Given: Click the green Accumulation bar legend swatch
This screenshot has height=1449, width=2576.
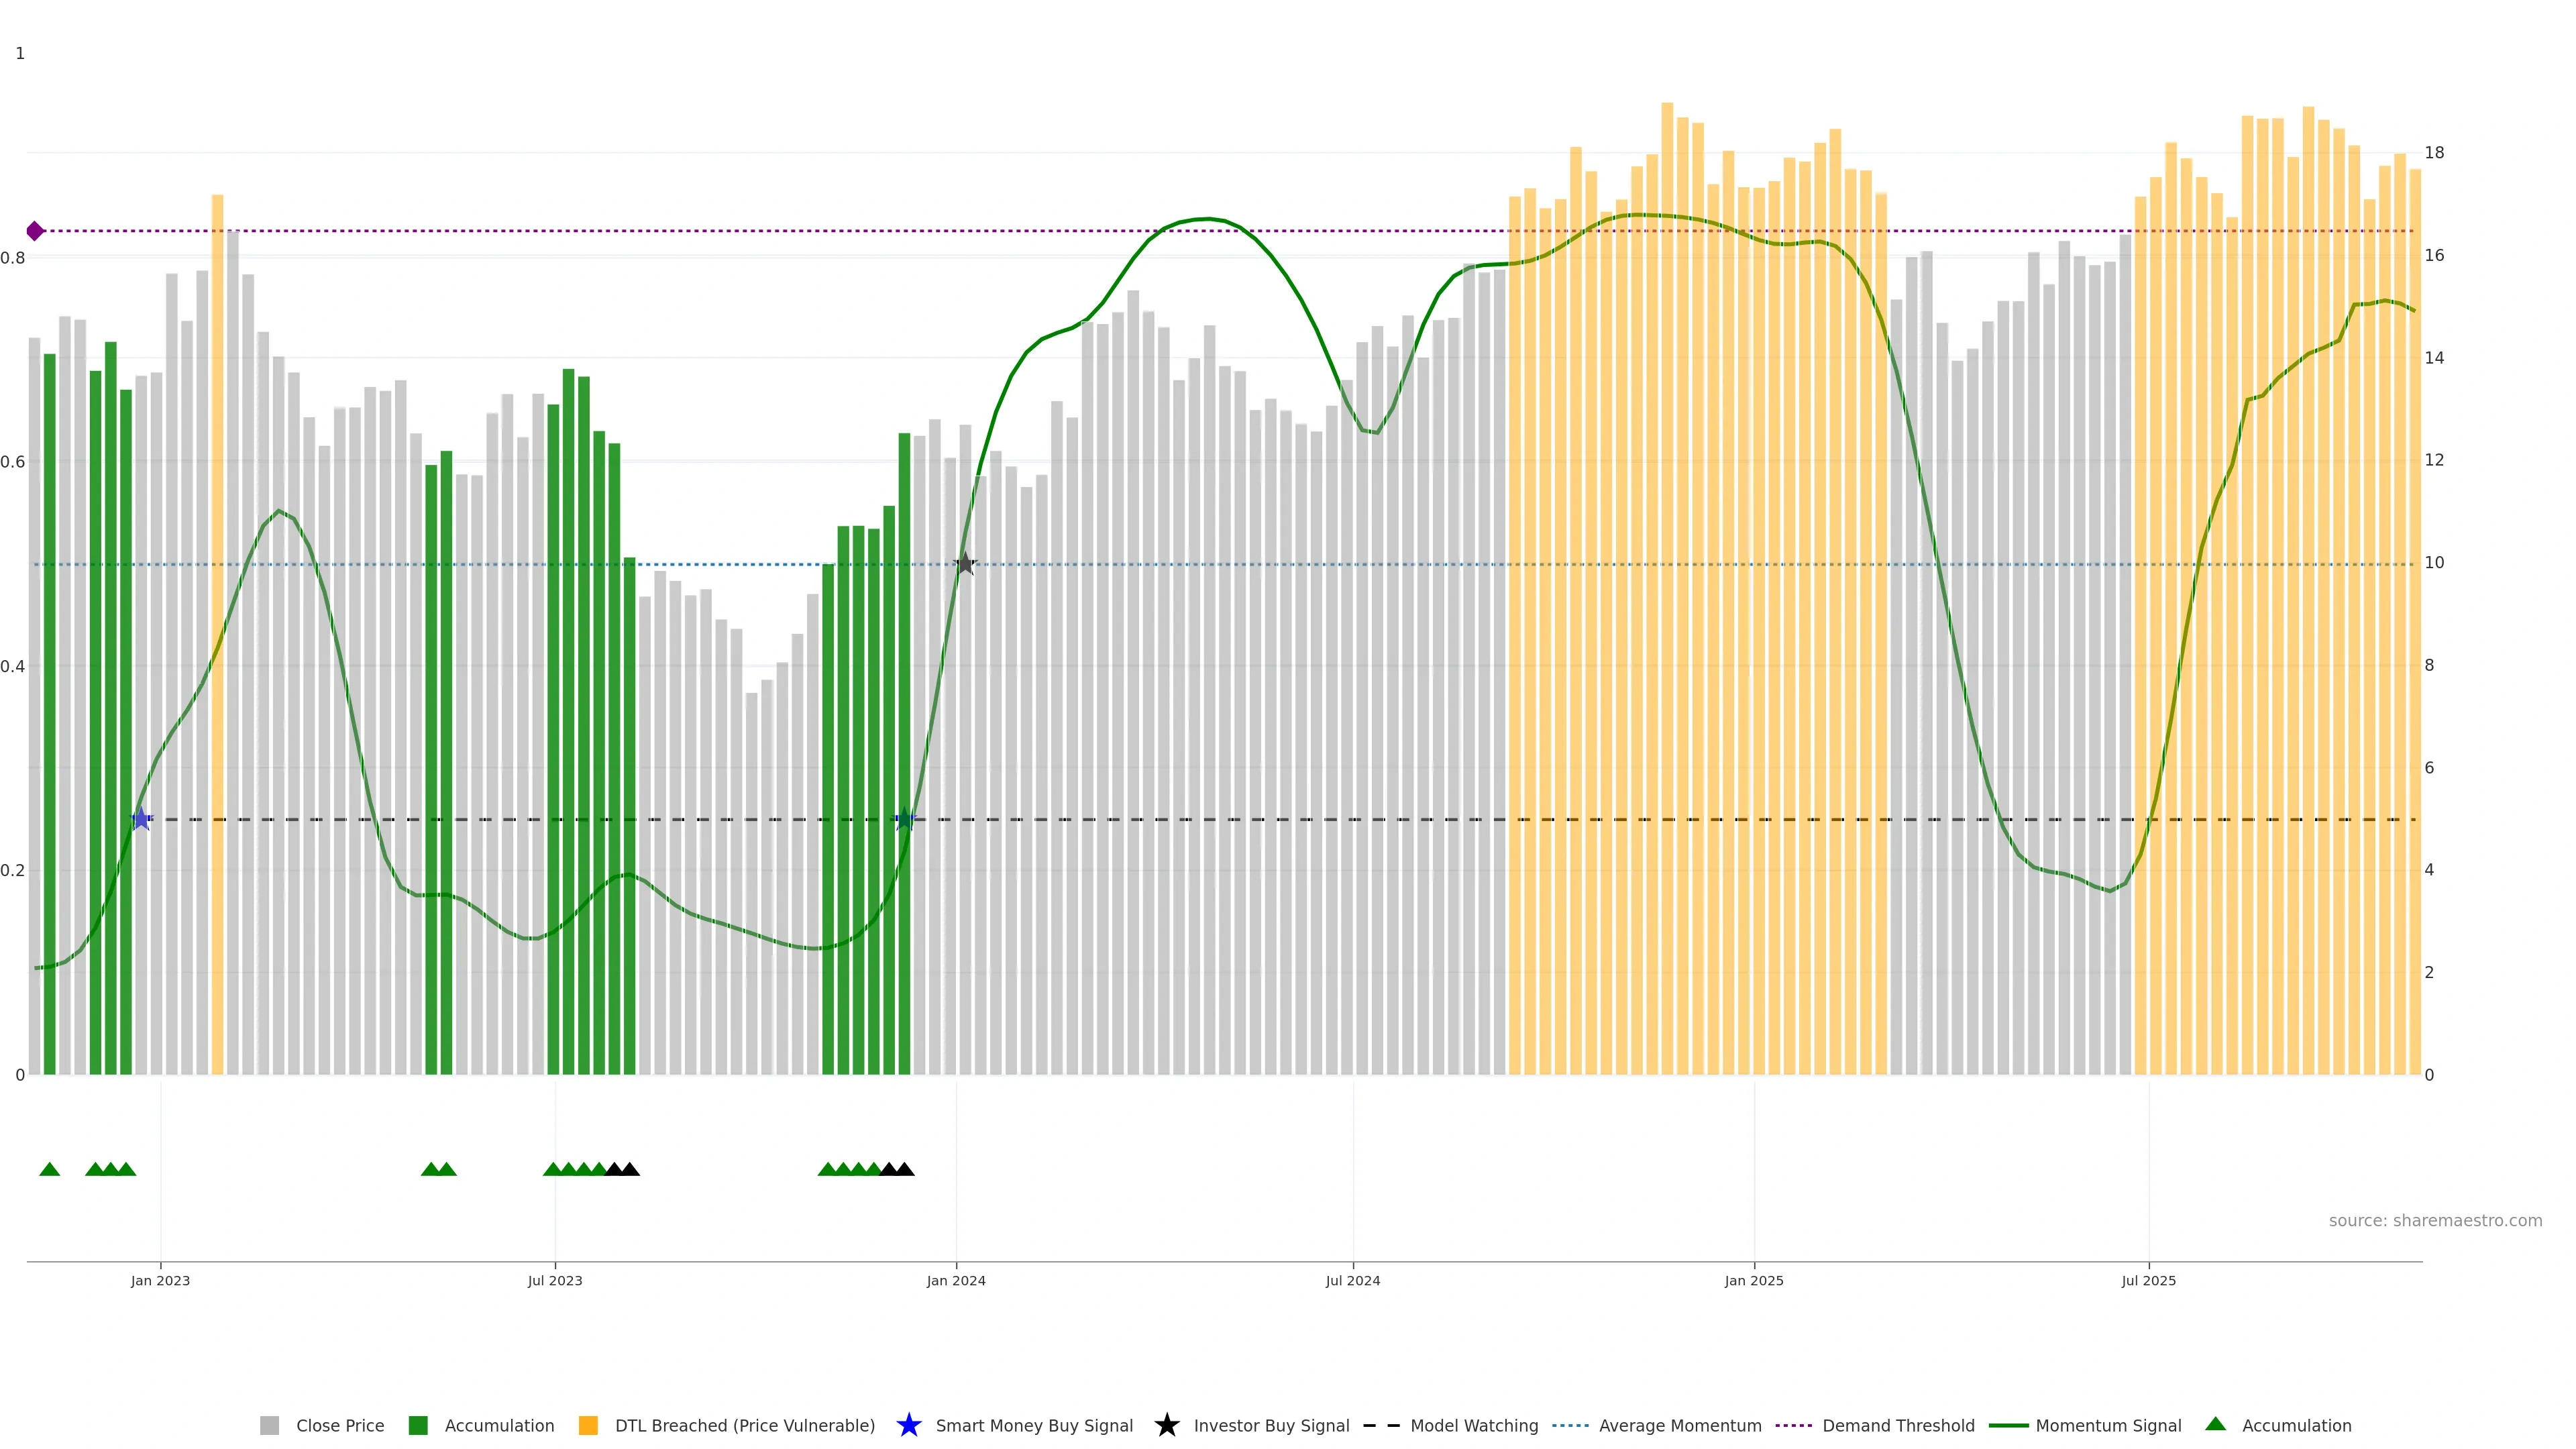Looking at the screenshot, I should [x=418, y=1425].
